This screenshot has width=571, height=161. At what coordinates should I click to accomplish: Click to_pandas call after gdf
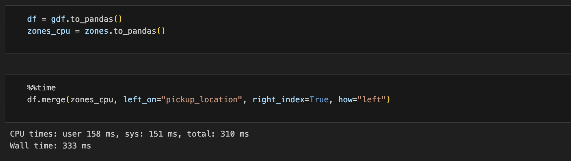92,19
